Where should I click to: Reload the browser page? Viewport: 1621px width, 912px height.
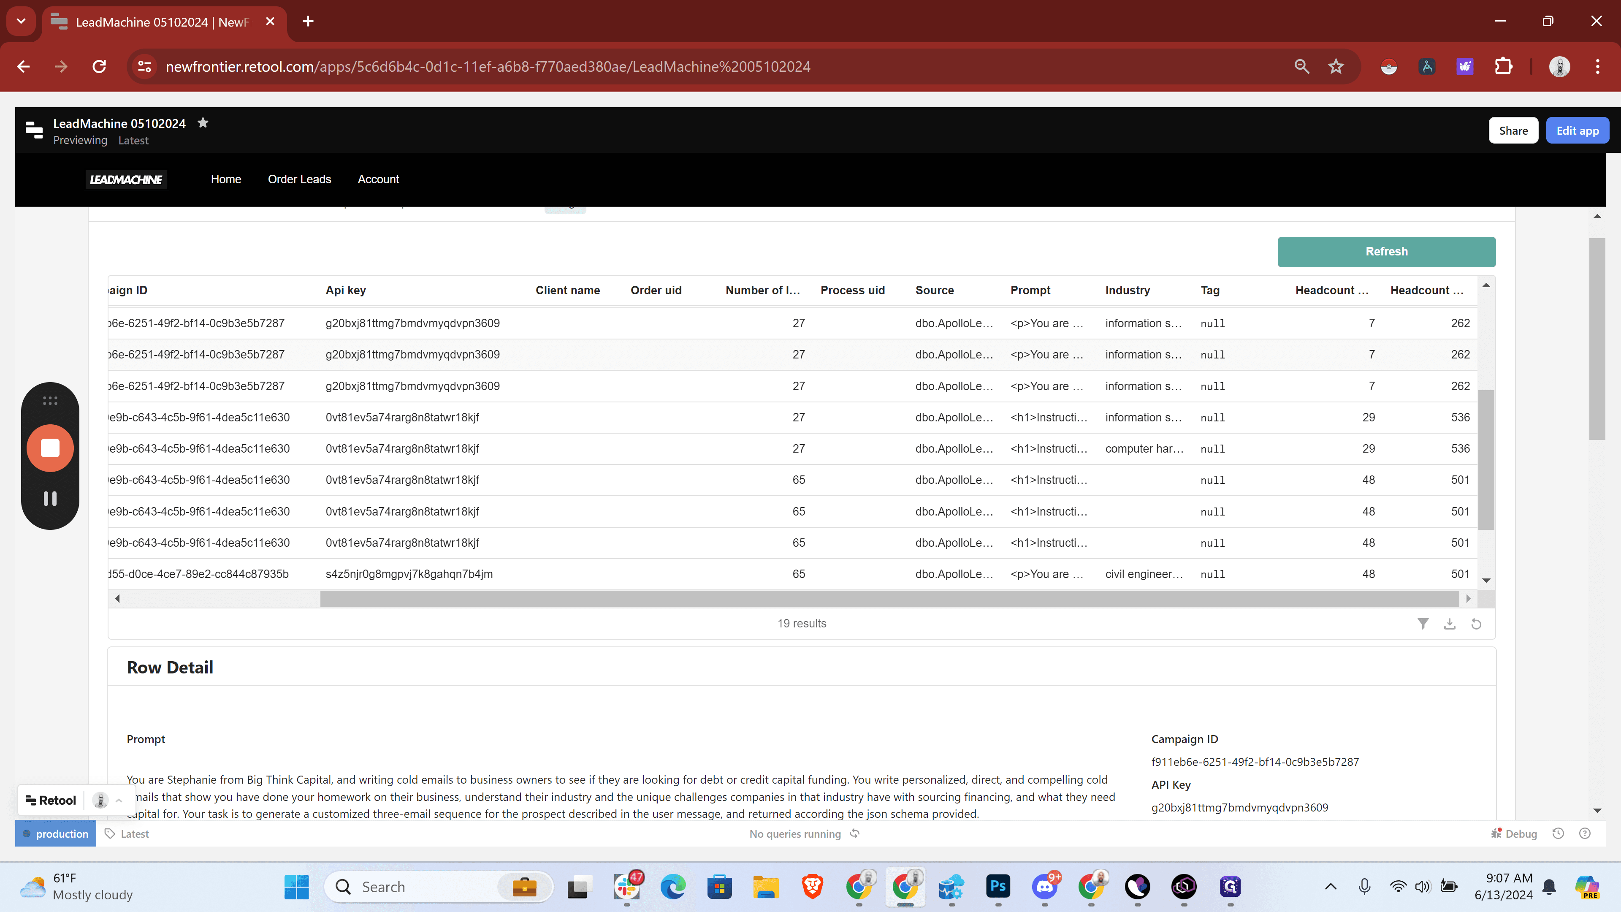pos(100,67)
